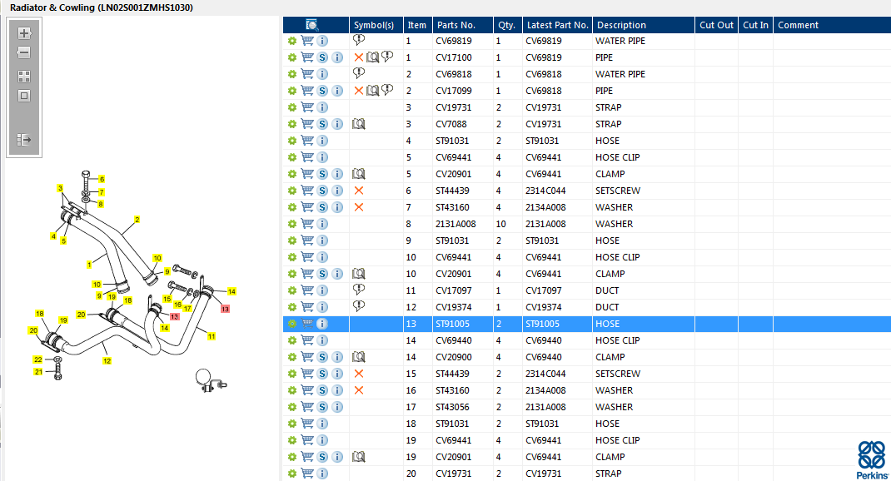Click the Comment column header
Image resolution: width=891 pixels, height=481 pixels.
(x=832, y=25)
